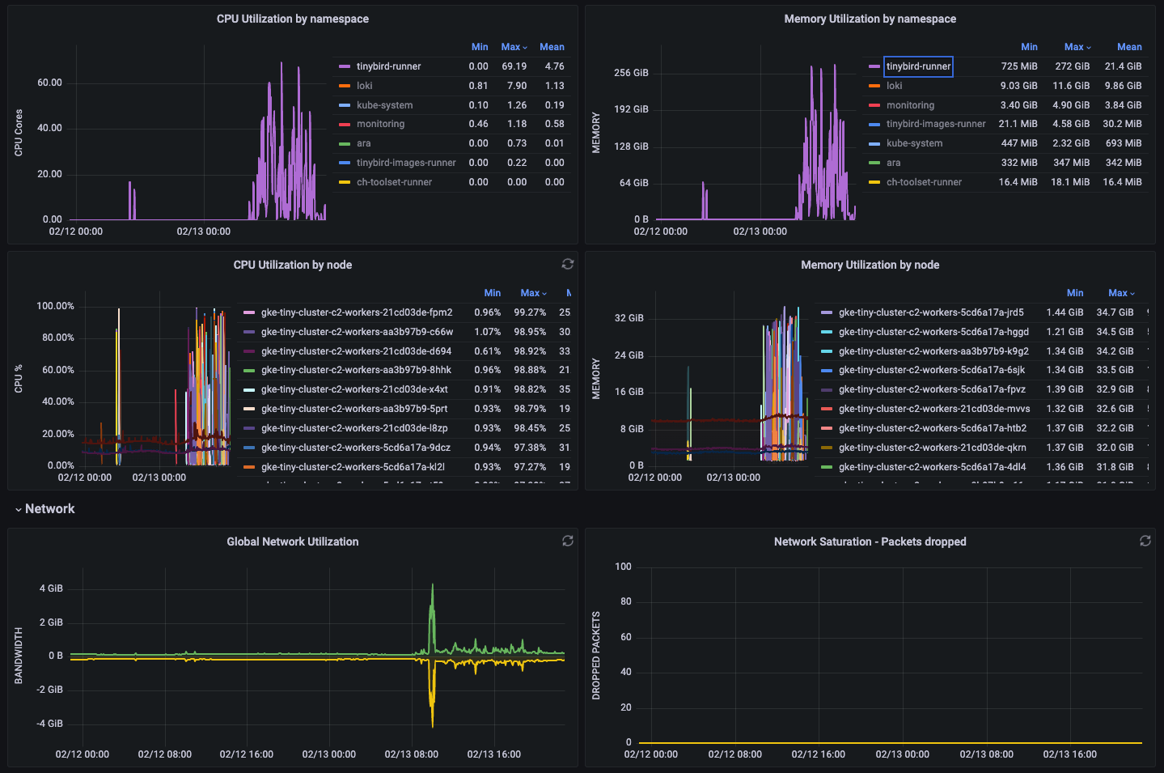The image size is (1164, 773).
Task: Sort Memory Utilization by node by Max column
Action: pyautogui.click(x=1120, y=293)
